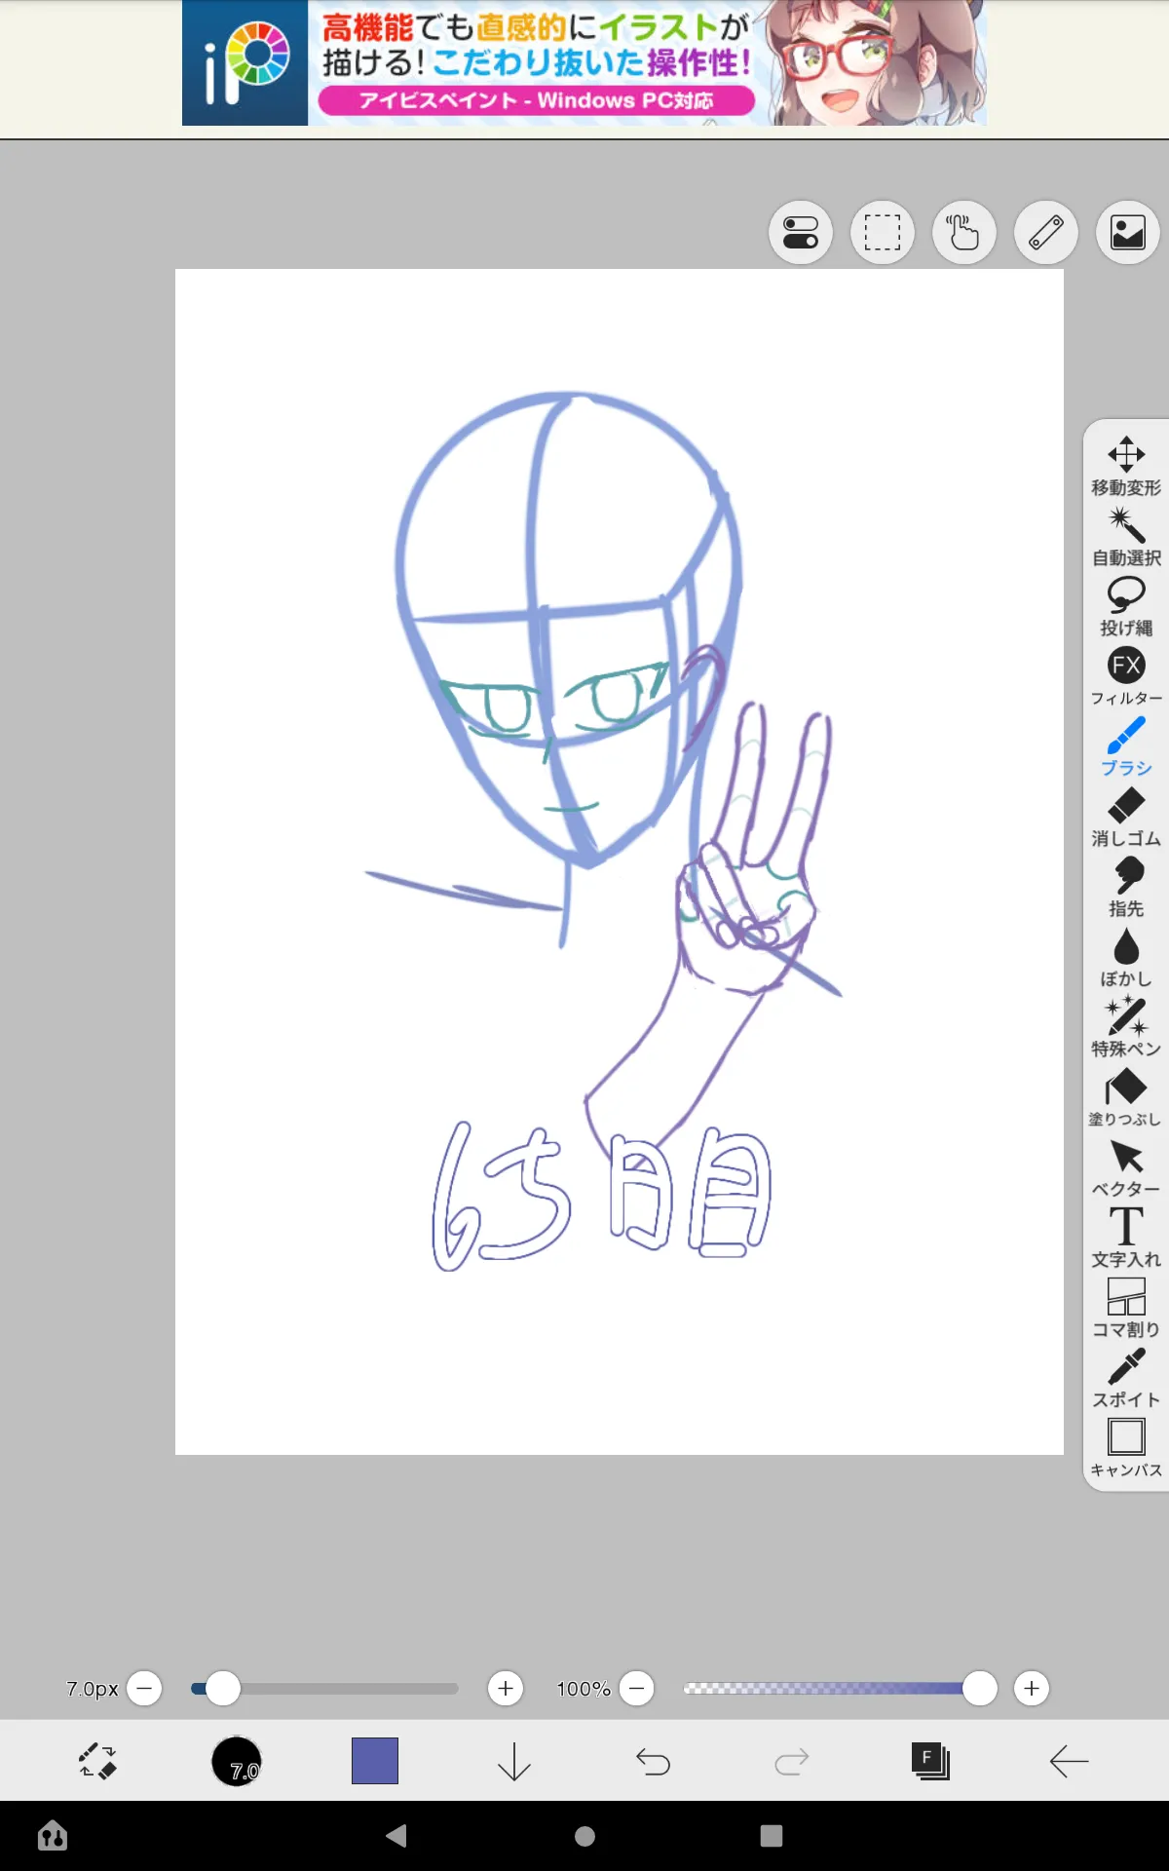1169x1871 pixels.
Task: Select the Special Pen (特殊ペン) tool
Action: [x=1126, y=1027]
